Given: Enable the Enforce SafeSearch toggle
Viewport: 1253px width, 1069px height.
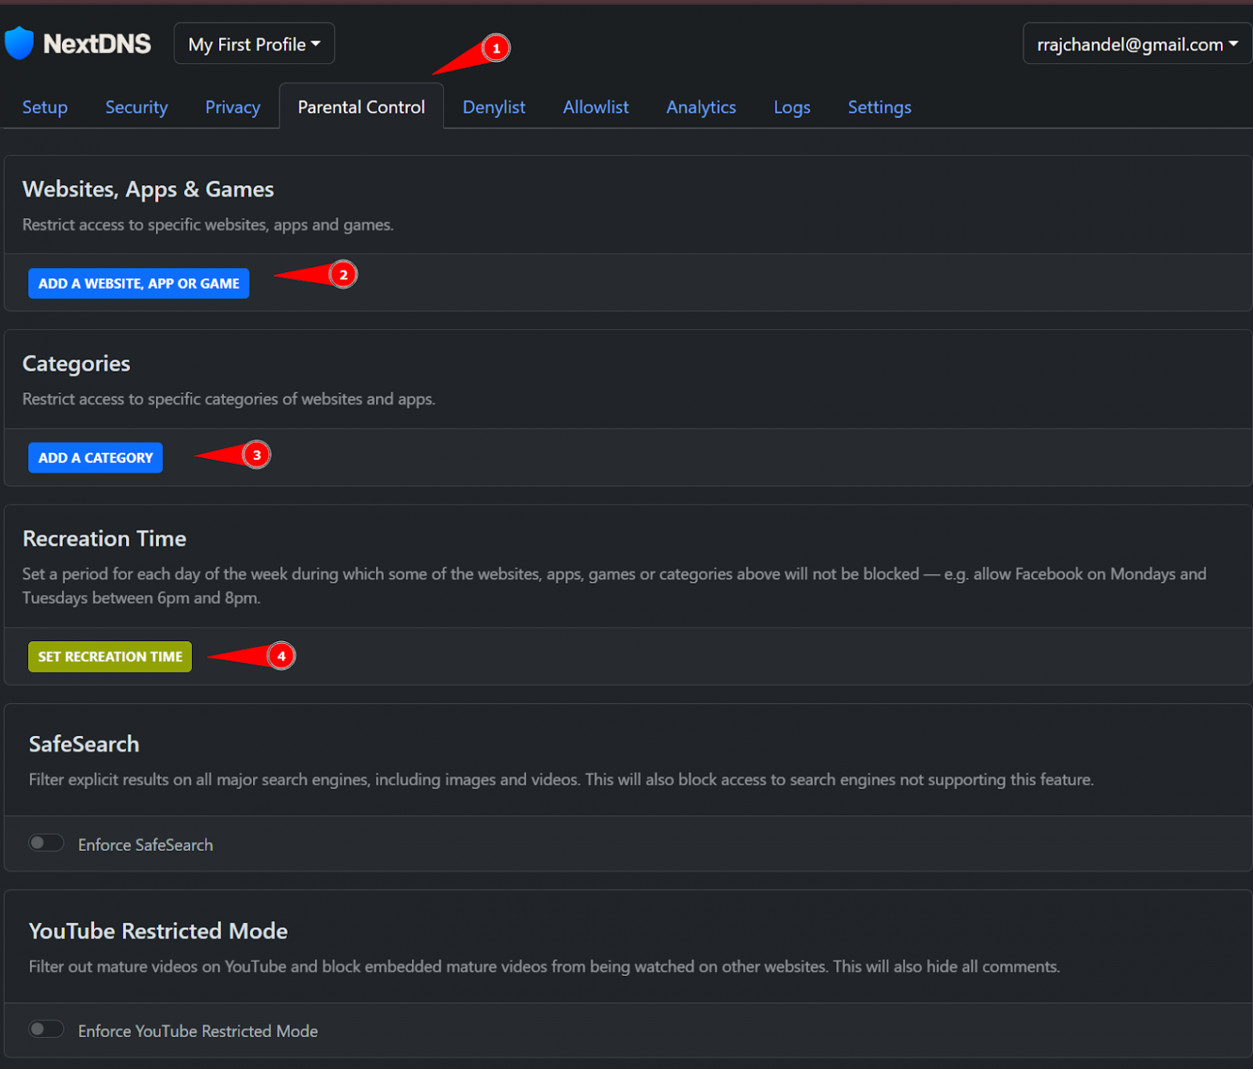Looking at the screenshot, I should pyautogui.click(x=46, y=843).
